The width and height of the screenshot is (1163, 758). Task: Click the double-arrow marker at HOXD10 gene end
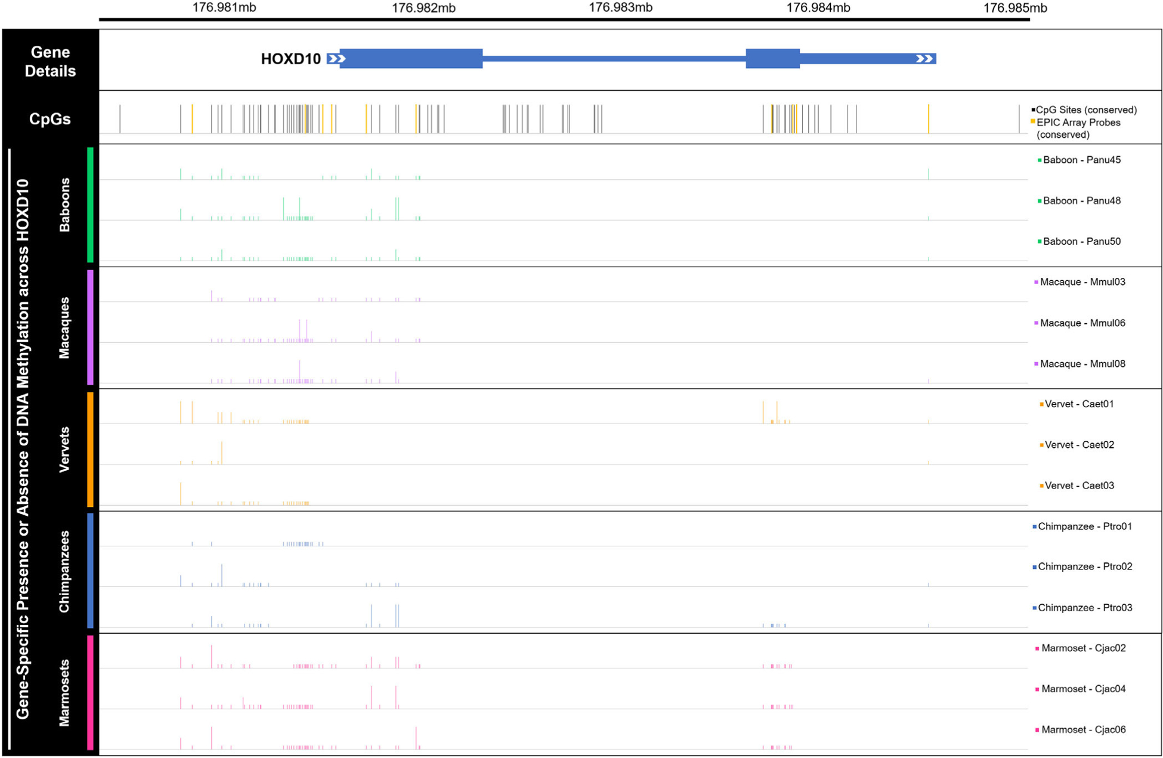[x=924, y=58]
